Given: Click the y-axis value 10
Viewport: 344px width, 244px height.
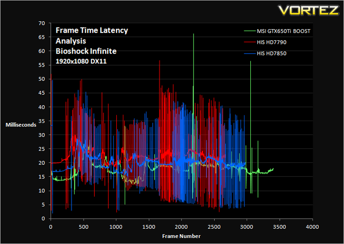Looking at the screenshot, I should [x=42, y=191].
